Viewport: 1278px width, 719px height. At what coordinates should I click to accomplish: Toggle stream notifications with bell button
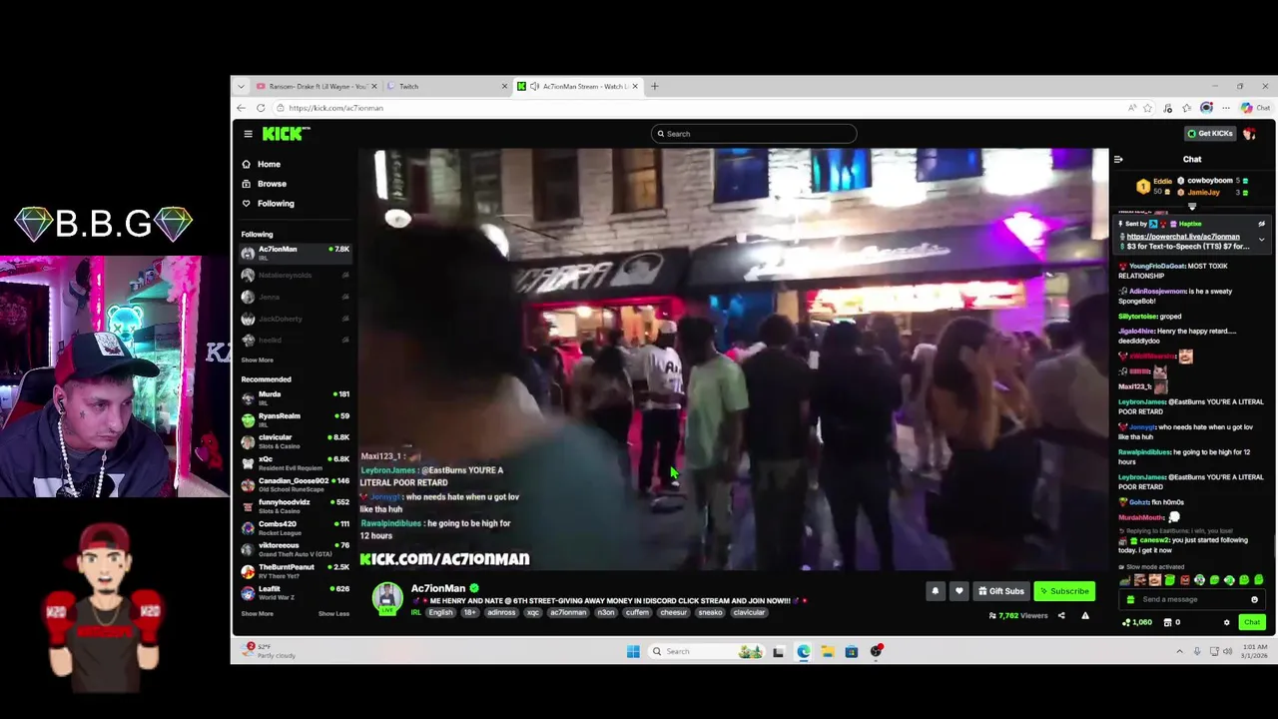pos(936,591)
